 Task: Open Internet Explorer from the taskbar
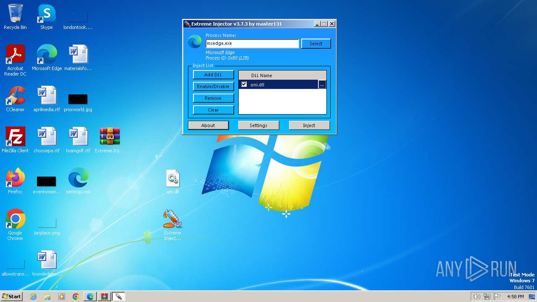coord(34,297)
